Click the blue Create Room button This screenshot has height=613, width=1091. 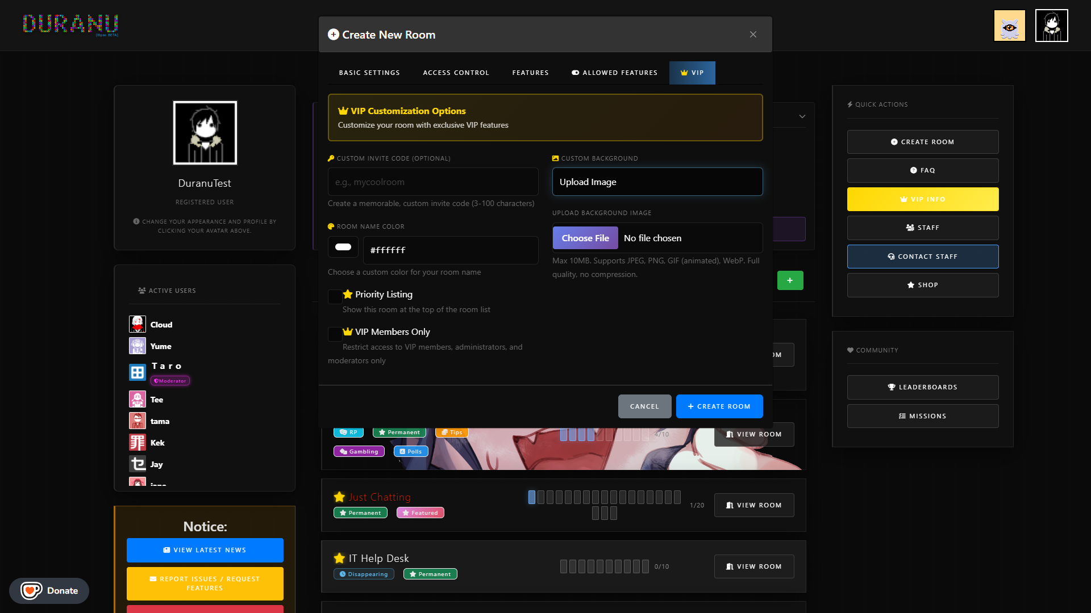coord(719,406)
